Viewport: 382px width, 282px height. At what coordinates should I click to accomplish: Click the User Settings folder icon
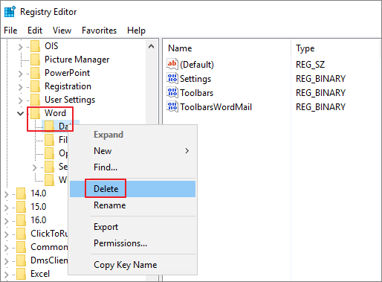35,100
